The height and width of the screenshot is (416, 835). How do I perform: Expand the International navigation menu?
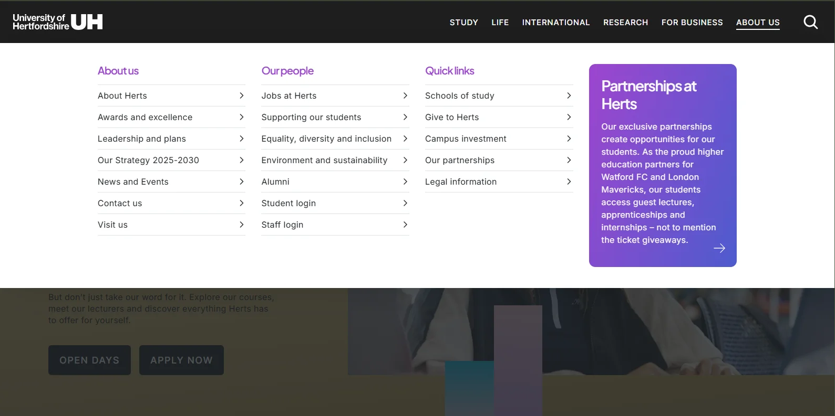[x=556, y=23]
